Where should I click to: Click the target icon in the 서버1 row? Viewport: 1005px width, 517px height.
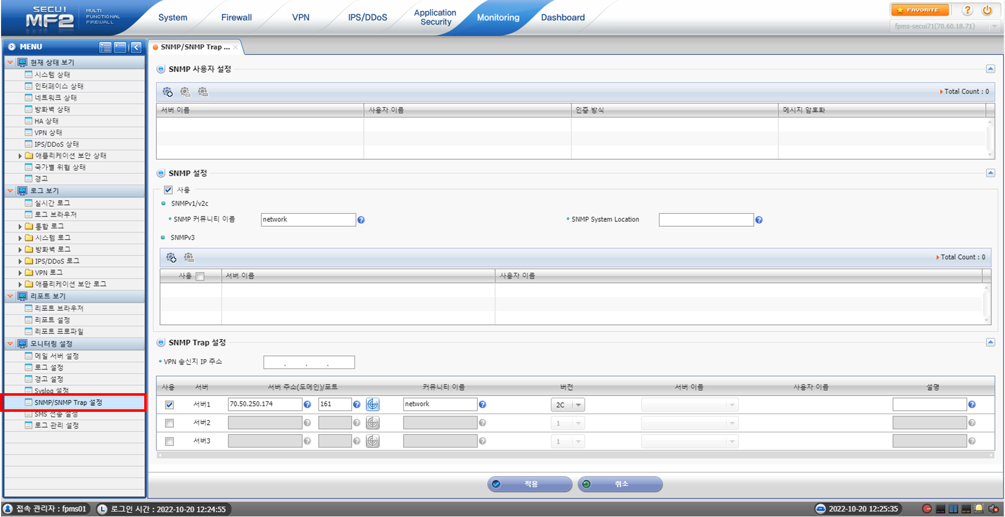point(373,404)
